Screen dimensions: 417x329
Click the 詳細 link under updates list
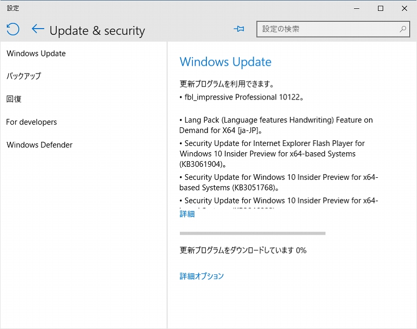[187, 214]
